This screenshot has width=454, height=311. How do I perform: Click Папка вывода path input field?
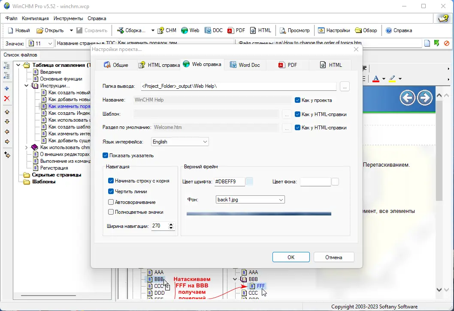click(x=239, y=86)
